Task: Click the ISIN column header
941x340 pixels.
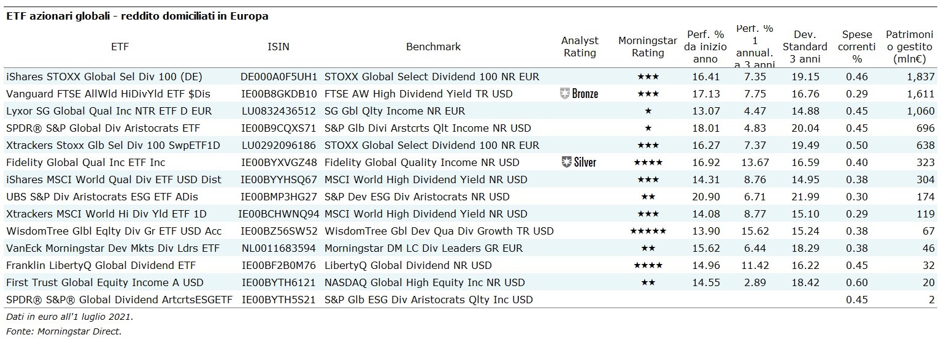Action: [278, 47]
